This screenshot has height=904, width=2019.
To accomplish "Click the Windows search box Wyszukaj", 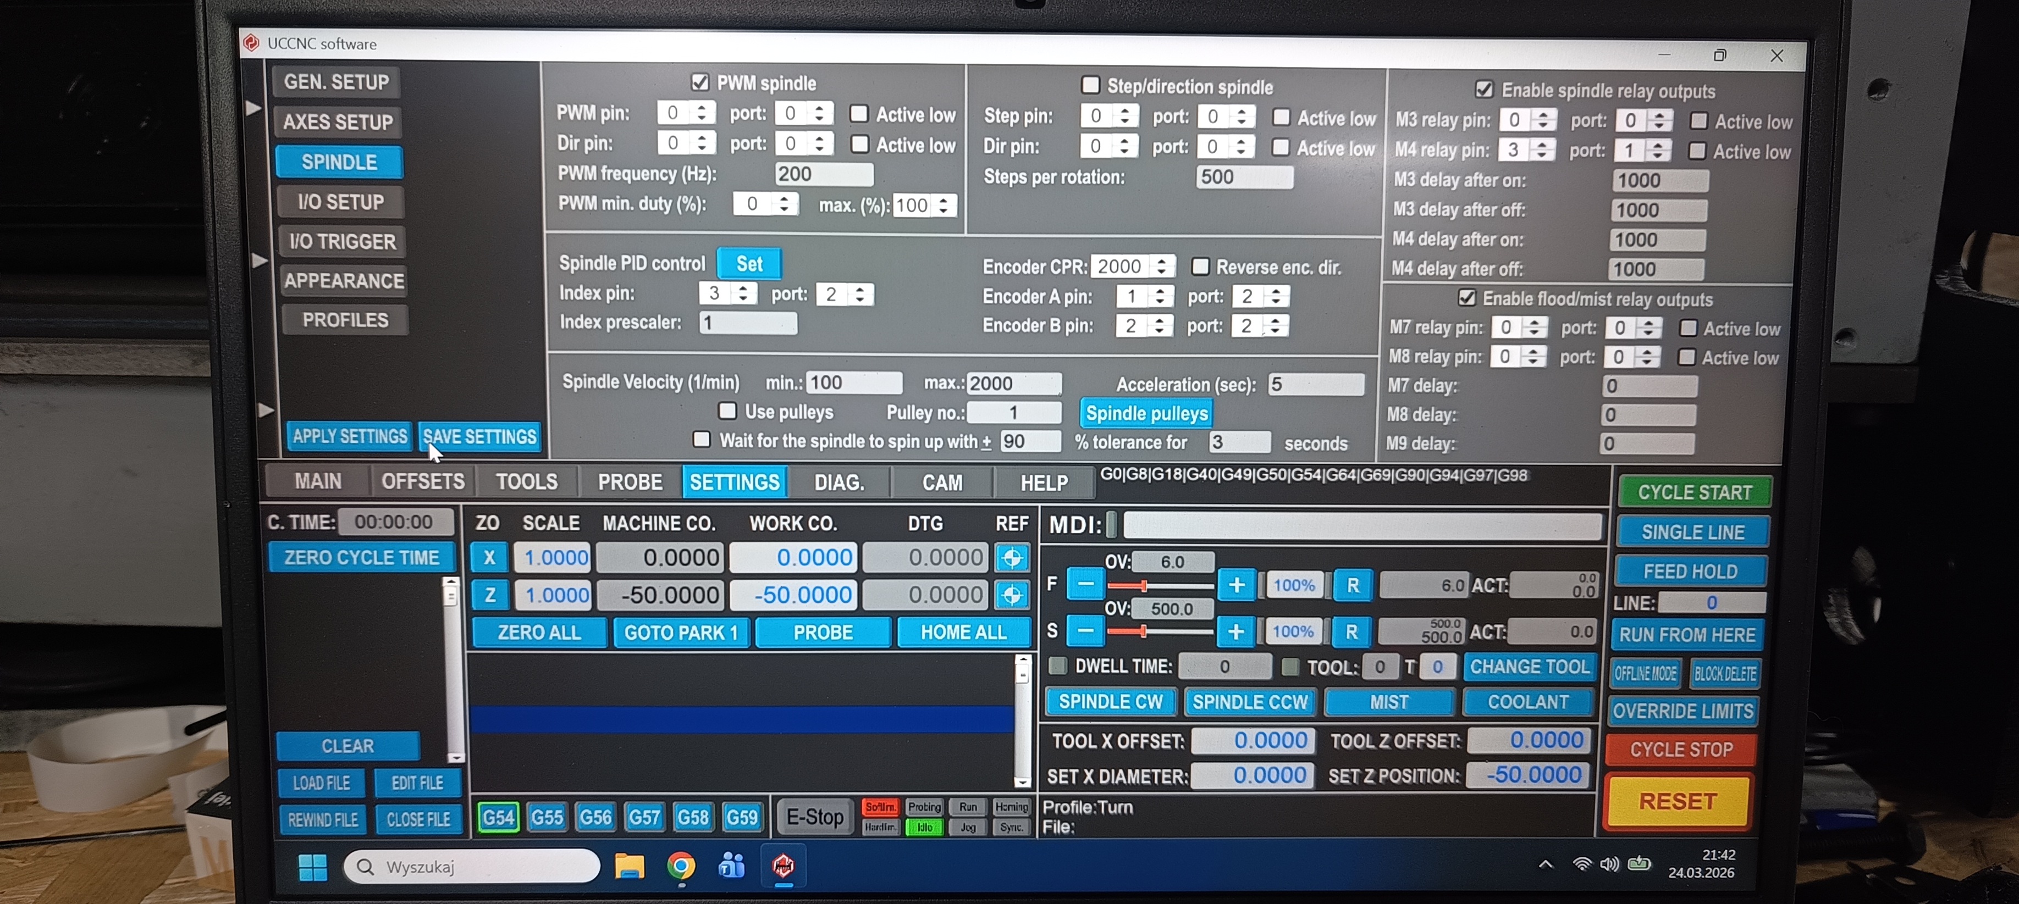I will click(472, 867).
